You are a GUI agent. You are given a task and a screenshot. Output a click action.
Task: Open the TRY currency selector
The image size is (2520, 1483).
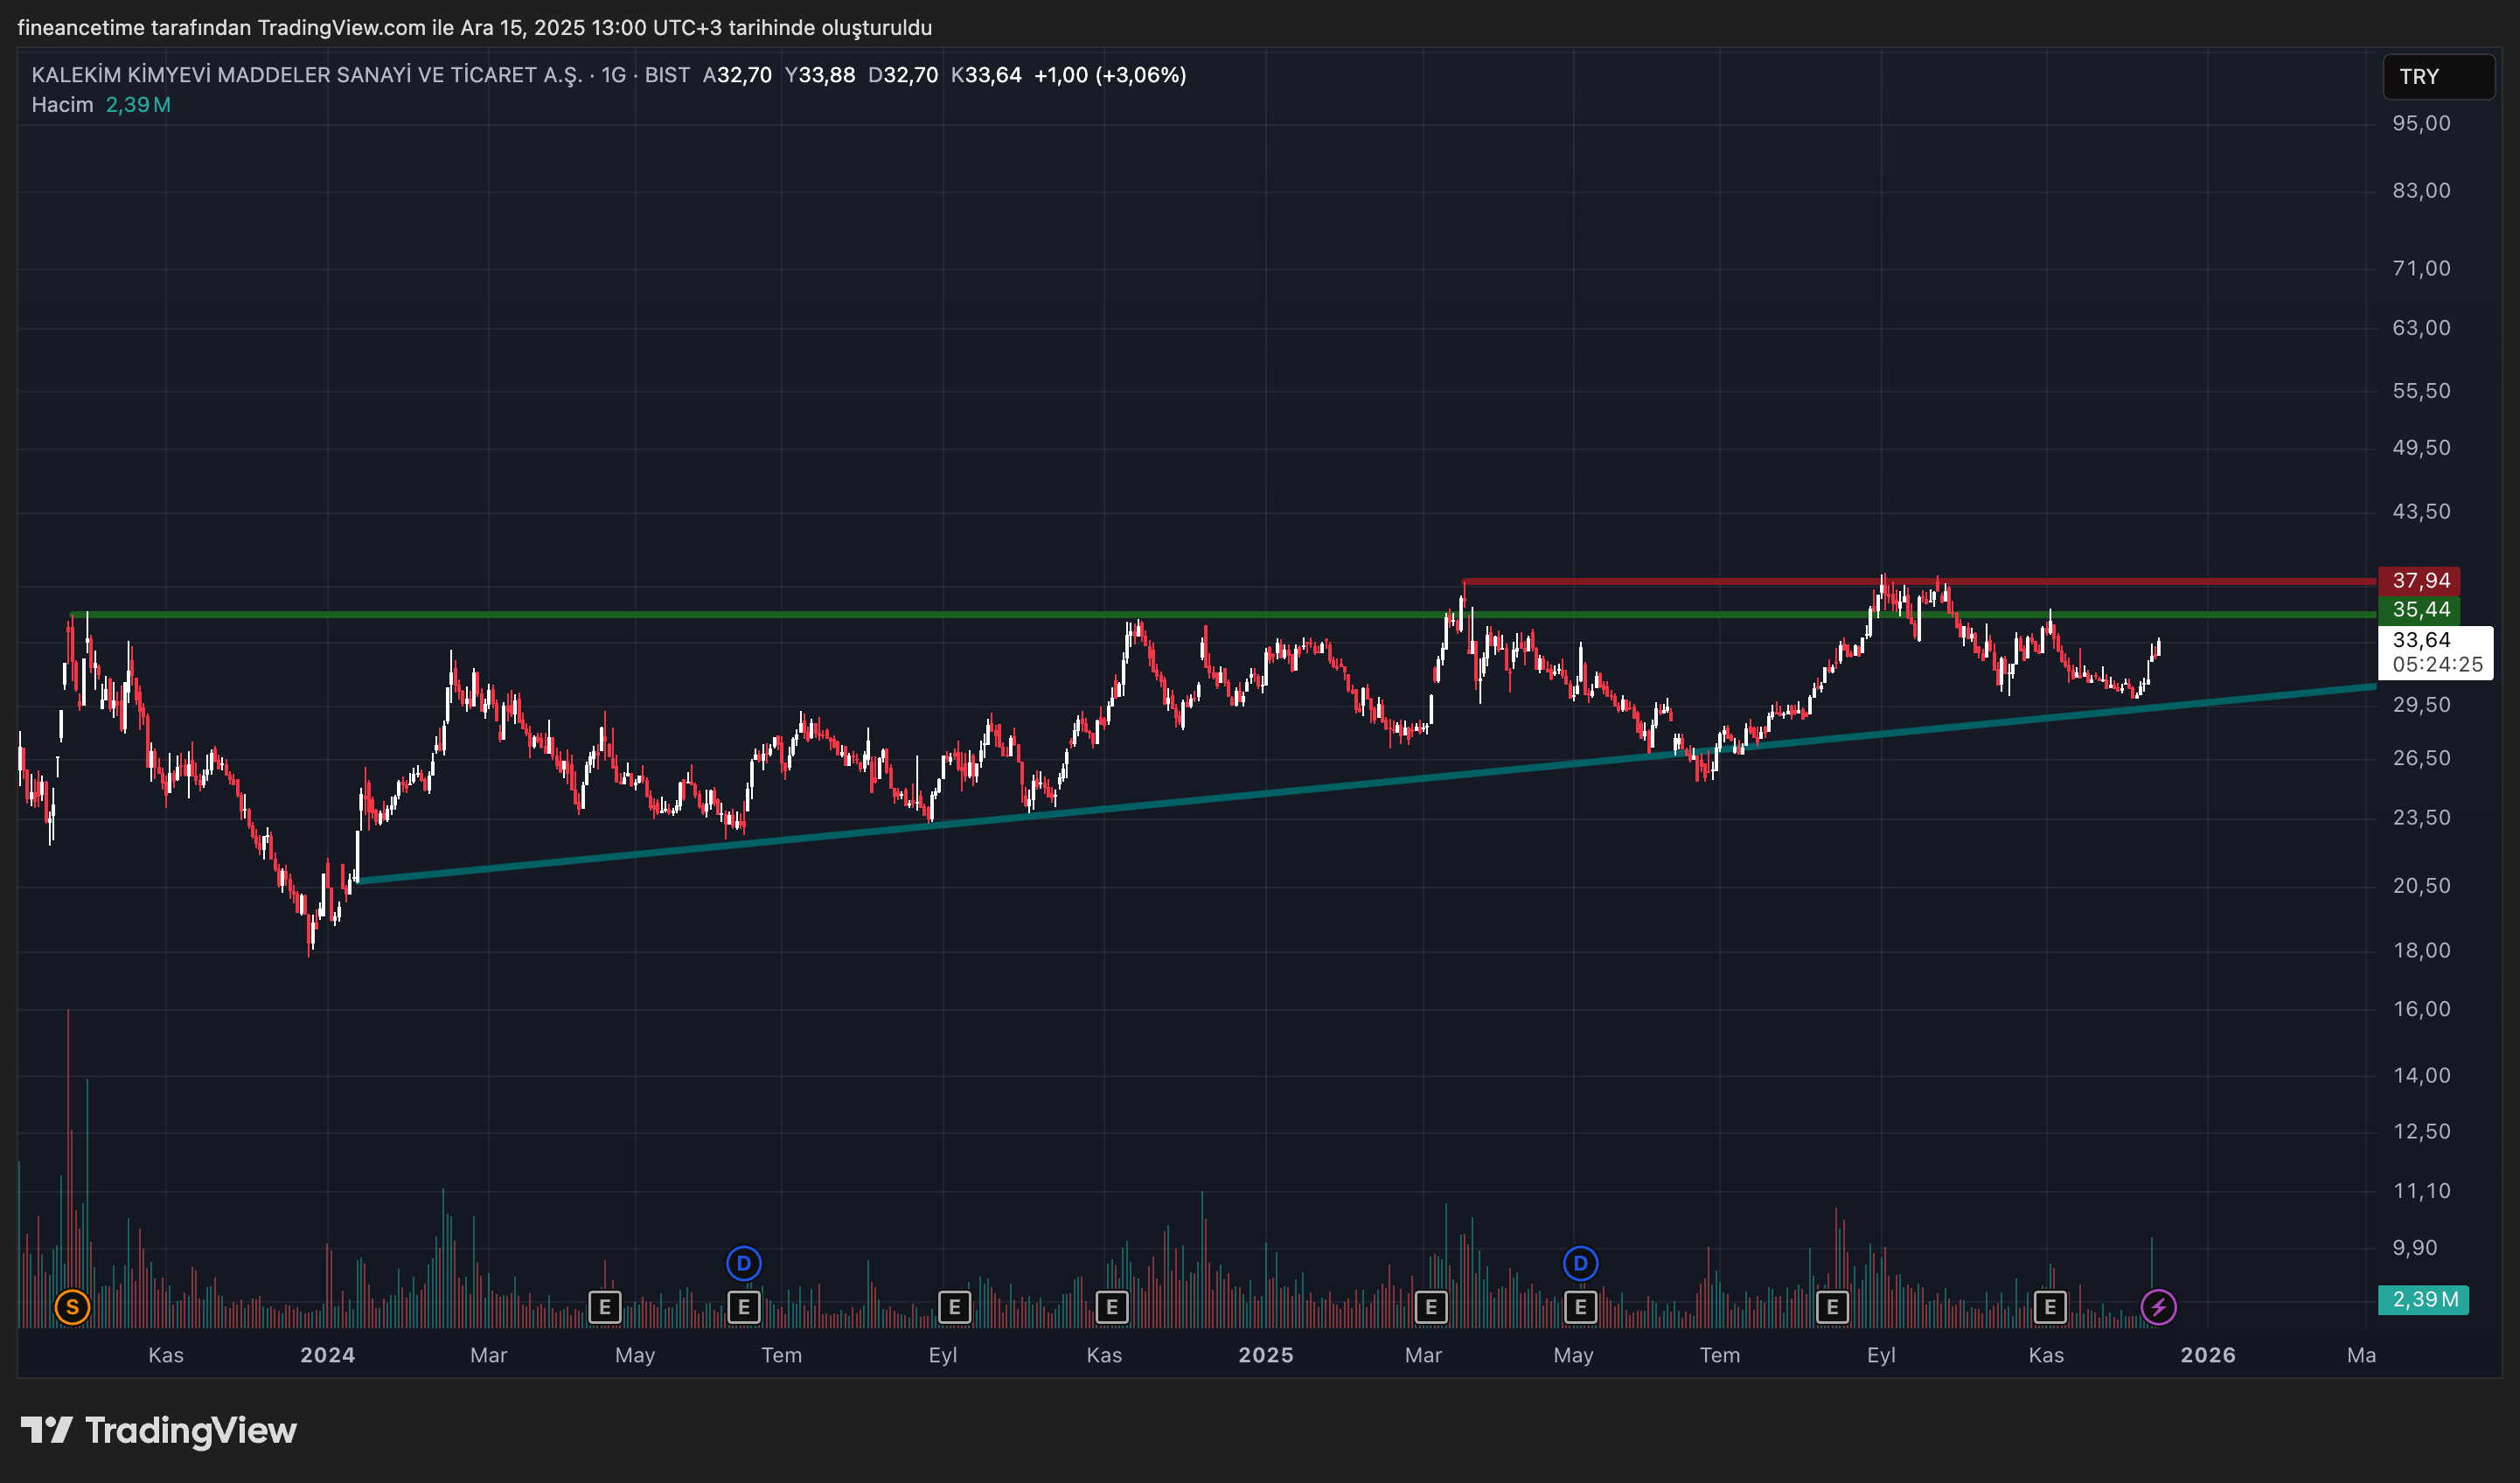tap(2437, 77)
